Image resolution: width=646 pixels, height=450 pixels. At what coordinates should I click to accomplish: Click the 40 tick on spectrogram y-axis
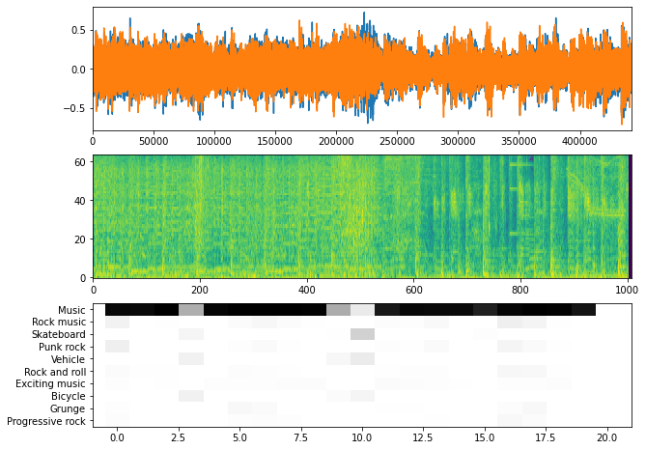pos(80,201)
